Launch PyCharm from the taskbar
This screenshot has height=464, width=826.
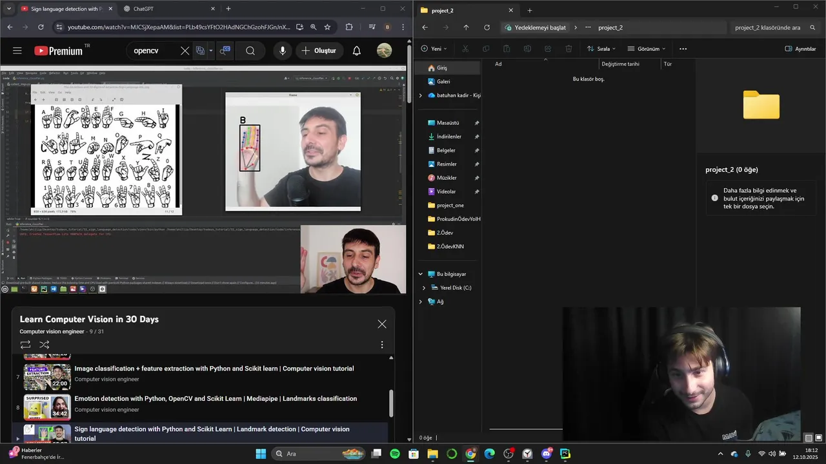pos(565,454)
